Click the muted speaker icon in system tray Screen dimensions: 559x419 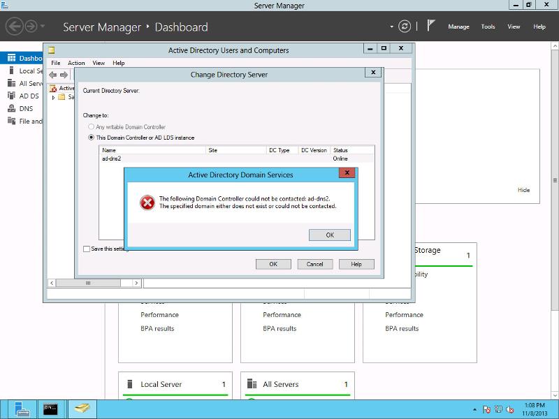[x=510, y=410]
